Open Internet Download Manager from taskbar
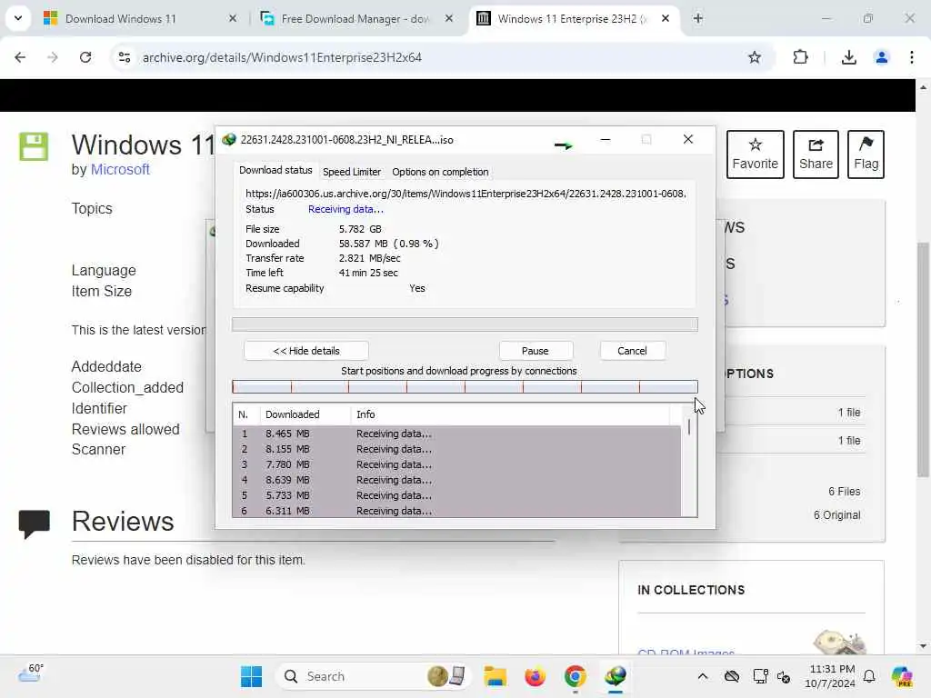Image resolution: width=931 pixels, height=698 pixels. tap(616, 676)
